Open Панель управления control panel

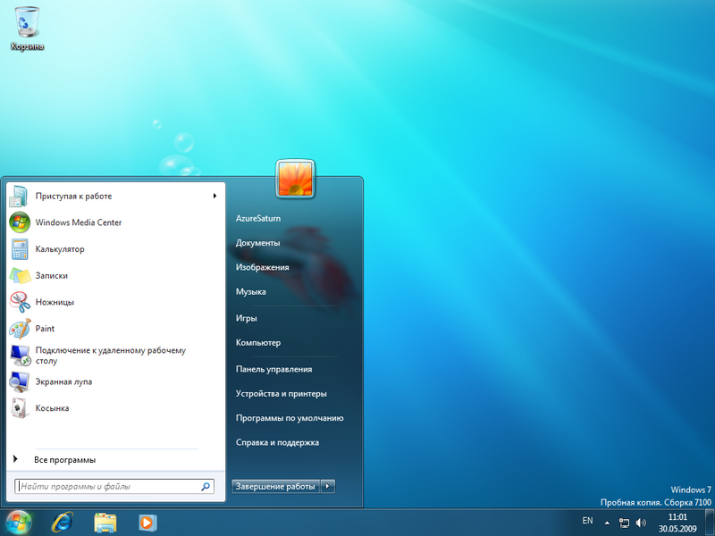[273, 369]
